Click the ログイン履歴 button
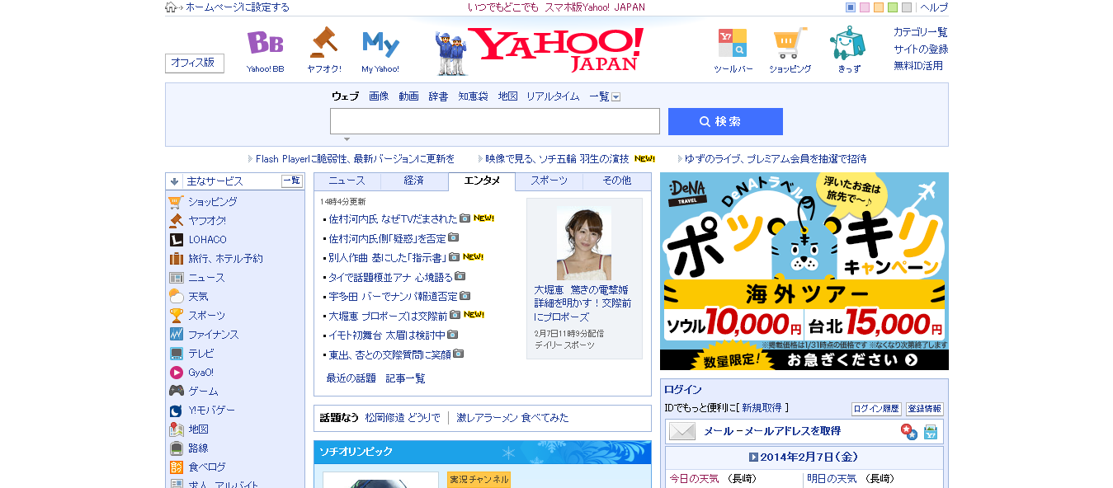 click(x=876, y=409)
